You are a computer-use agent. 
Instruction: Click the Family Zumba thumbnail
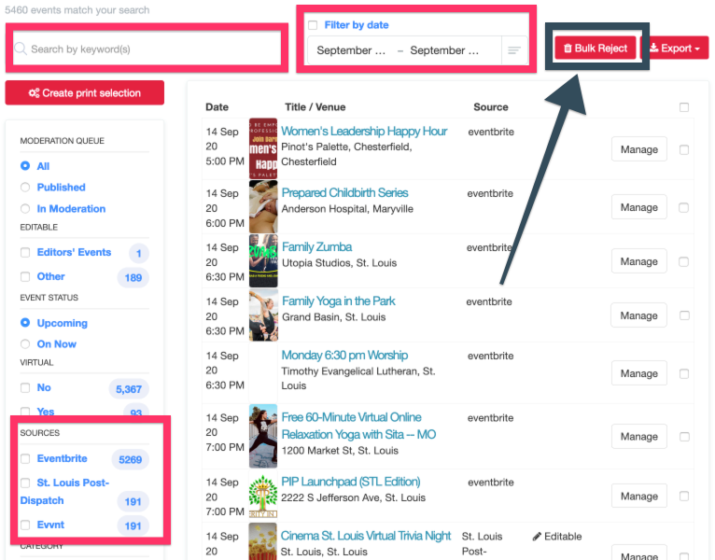pyautogui.click(x=263, y=260)
